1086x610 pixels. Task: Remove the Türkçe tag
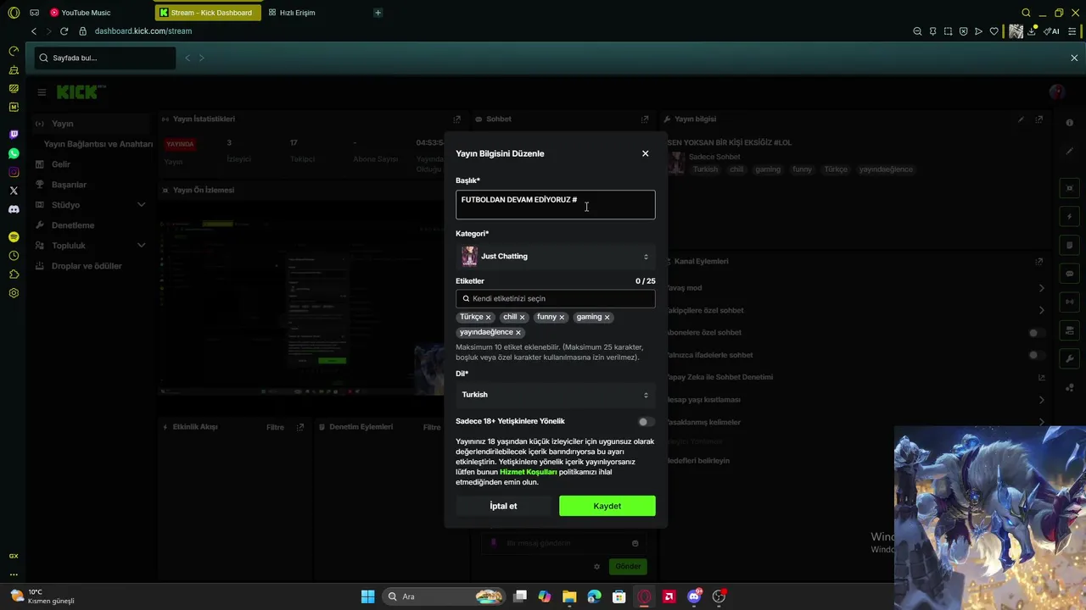pos(488,318)
